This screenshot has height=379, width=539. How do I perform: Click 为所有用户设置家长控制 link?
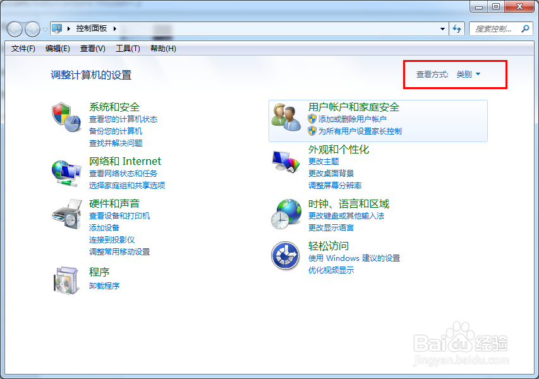[360, 131]
